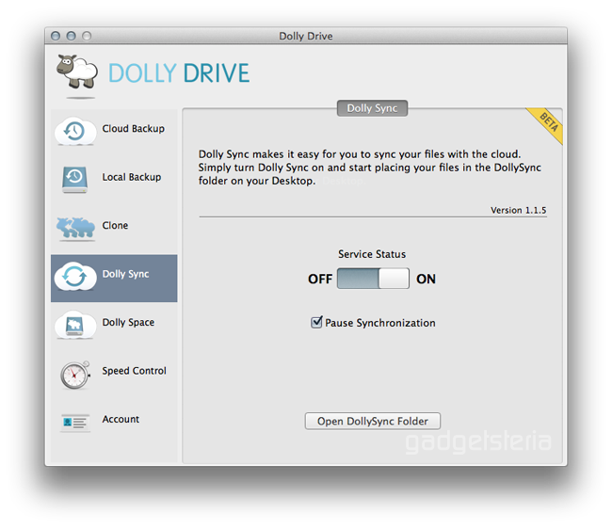The width and height of the screenshot is (612, 528).
Task: Open the Cloud Backup clock-cloud icon
Action: click(75, 131)
